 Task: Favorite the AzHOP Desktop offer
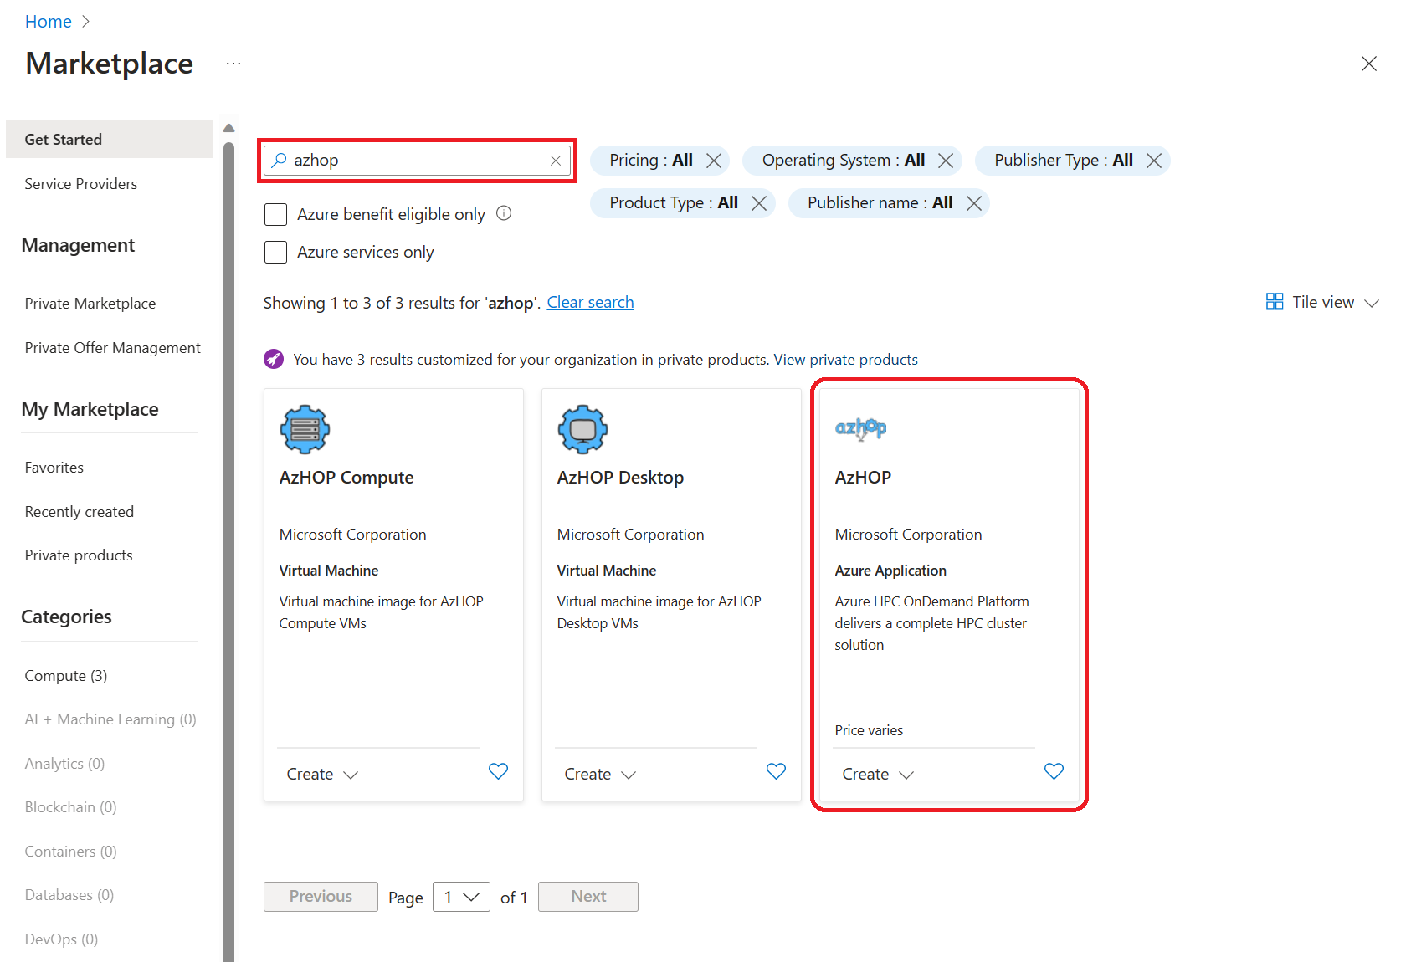[x=776, y=771]
